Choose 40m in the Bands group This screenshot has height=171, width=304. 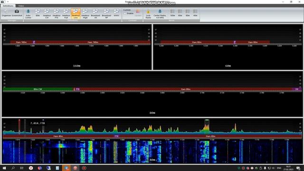[195, 13]
